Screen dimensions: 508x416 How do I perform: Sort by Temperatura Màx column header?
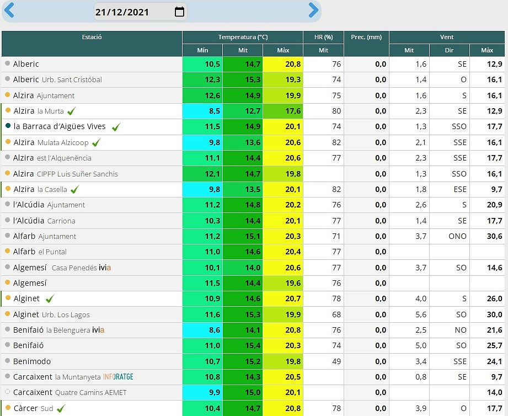pyautogui.click(x=283, y=50)
